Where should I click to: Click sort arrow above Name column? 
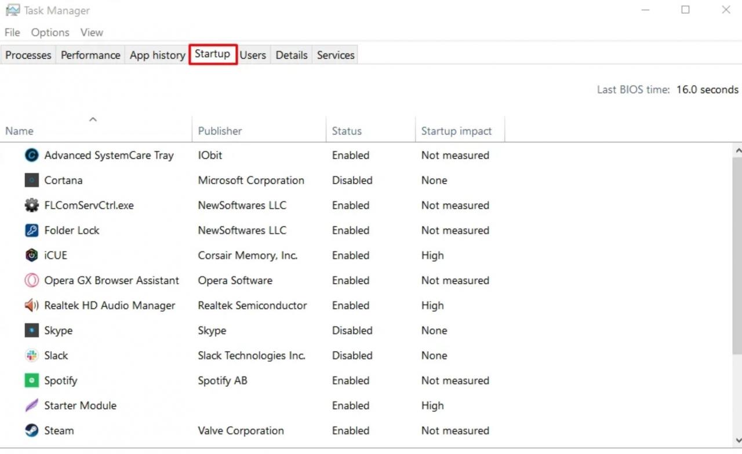coord(93,120)
